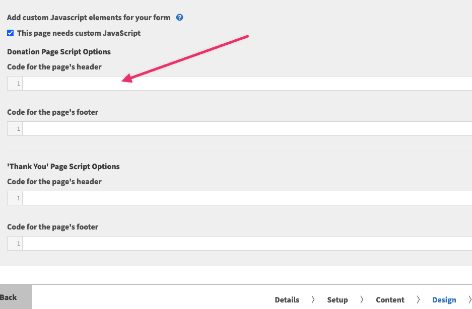Click Donation Page header code editor field
Image resolution: width=472 pixels, height=309 pixels.
247,84
